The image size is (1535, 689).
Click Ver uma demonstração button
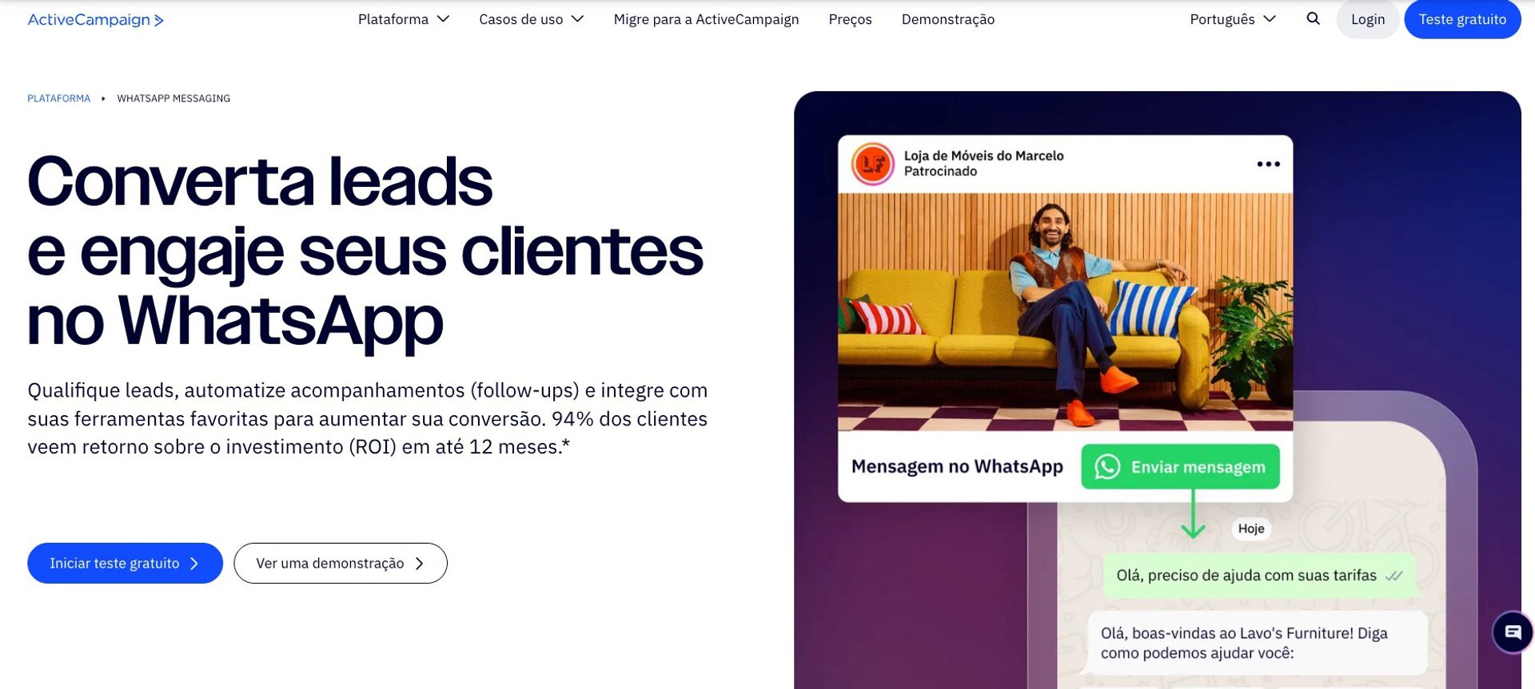(x=341, y=564)
